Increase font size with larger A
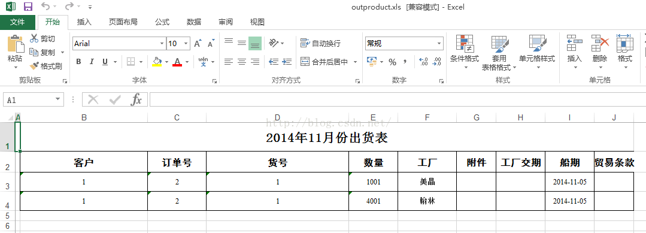The height and width of the screenshot is (233, 646). [198, 43]
